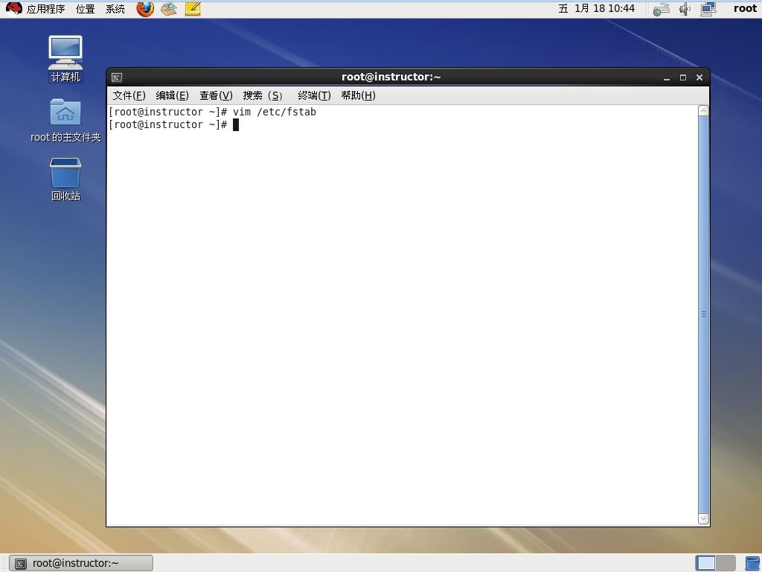Open the 系统 menu
The width and height of the screenshot is (762, 572).
pos(115,9)
